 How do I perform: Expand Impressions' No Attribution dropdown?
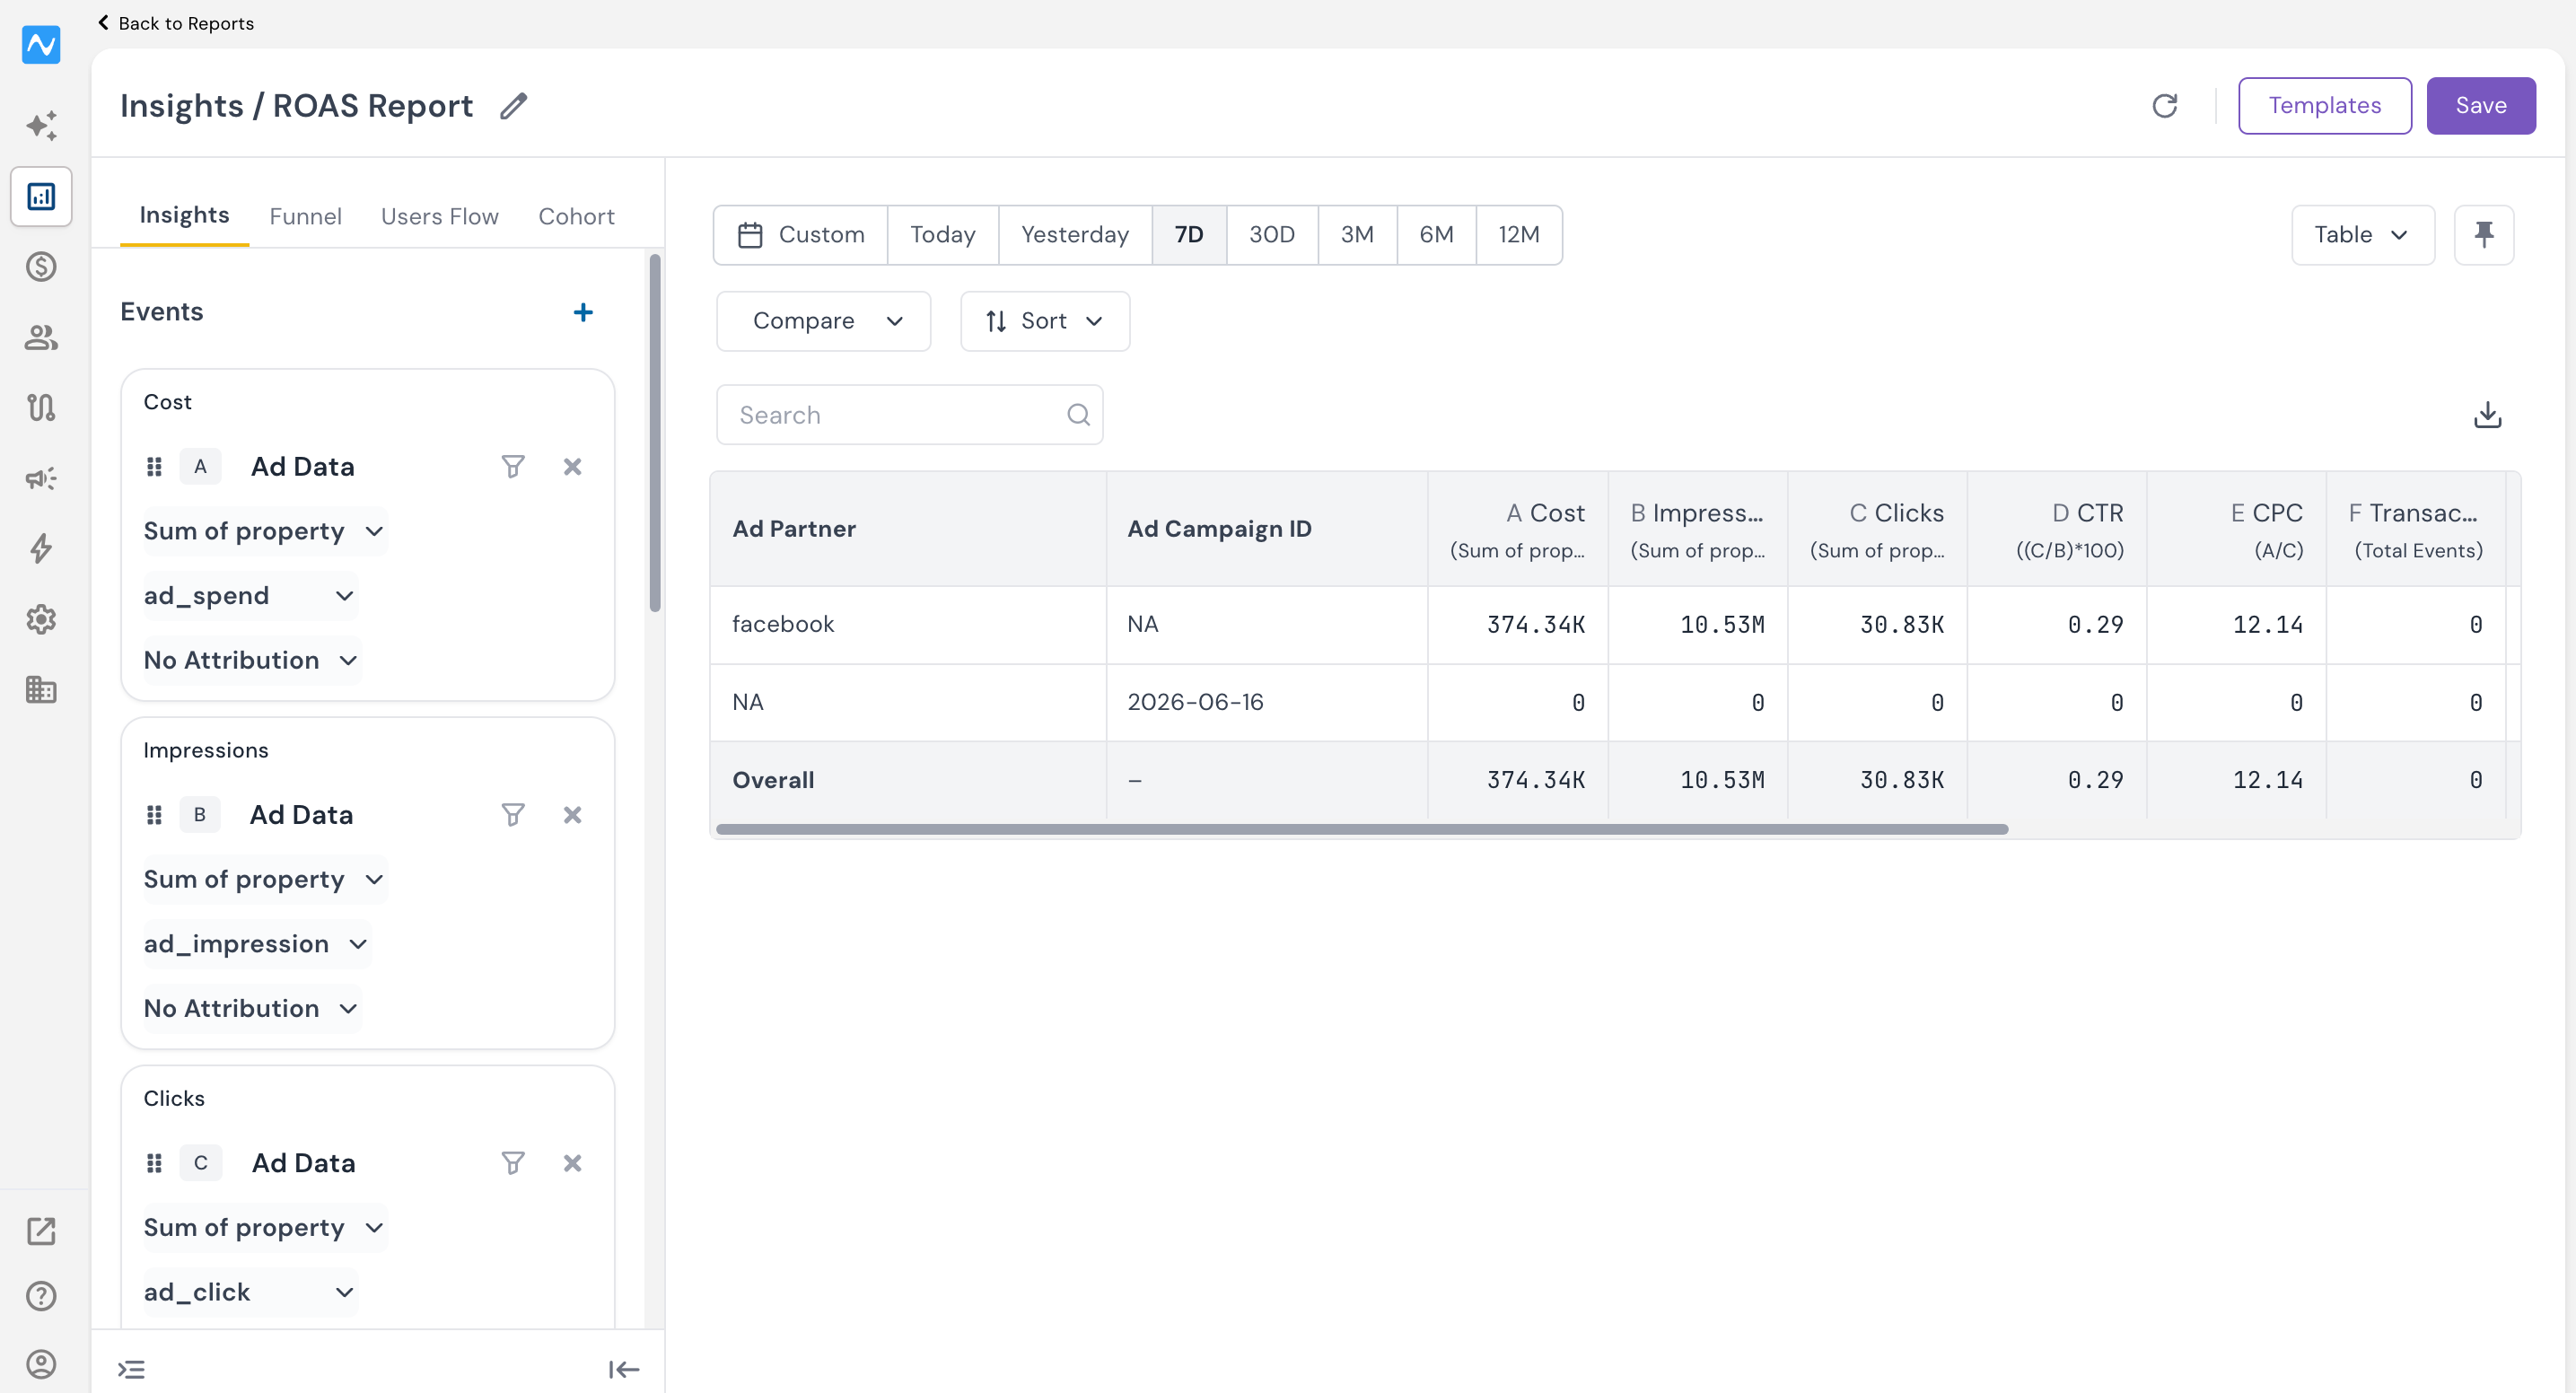click(251, 1008)
